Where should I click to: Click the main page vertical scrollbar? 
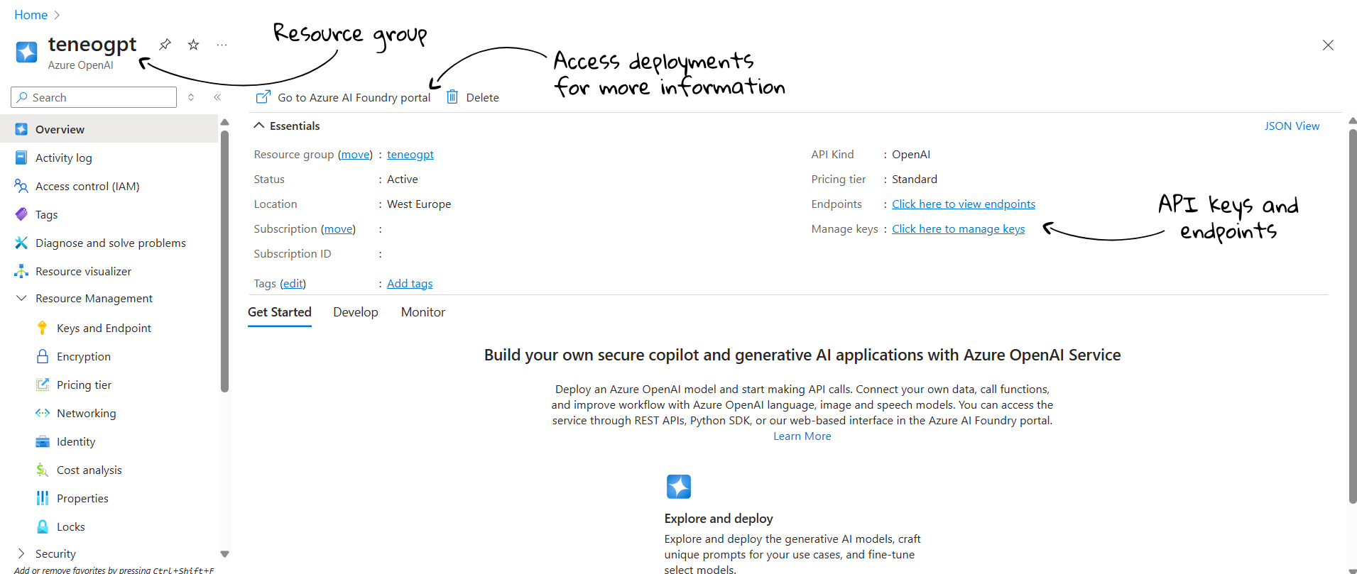(1353, 316)
